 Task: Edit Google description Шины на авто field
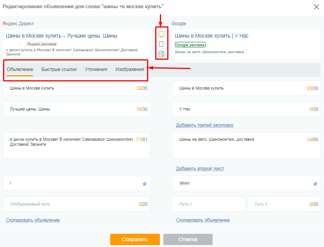click(246, 145)
